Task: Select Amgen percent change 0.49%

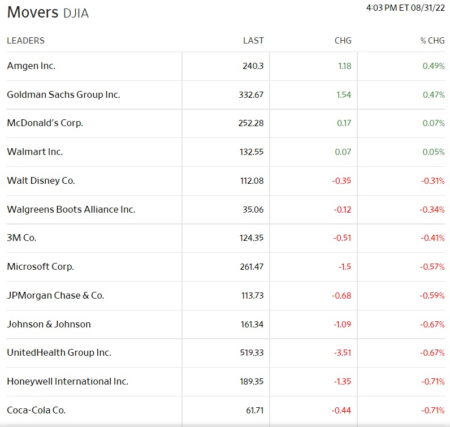Action: point(434,66)
